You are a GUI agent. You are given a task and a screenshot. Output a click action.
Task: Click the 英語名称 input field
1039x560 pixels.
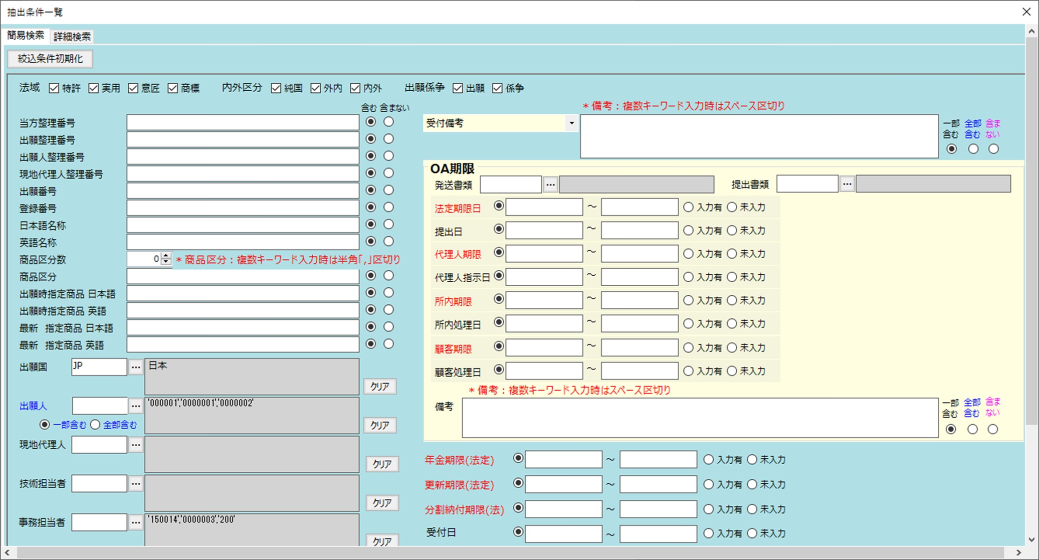point(243,242)
